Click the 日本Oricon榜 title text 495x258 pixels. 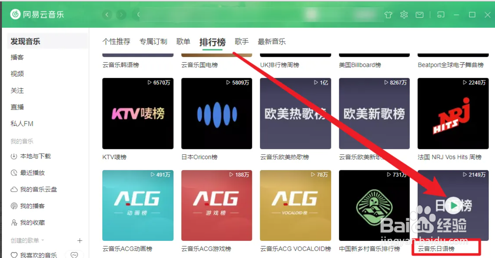pos(200,157)
